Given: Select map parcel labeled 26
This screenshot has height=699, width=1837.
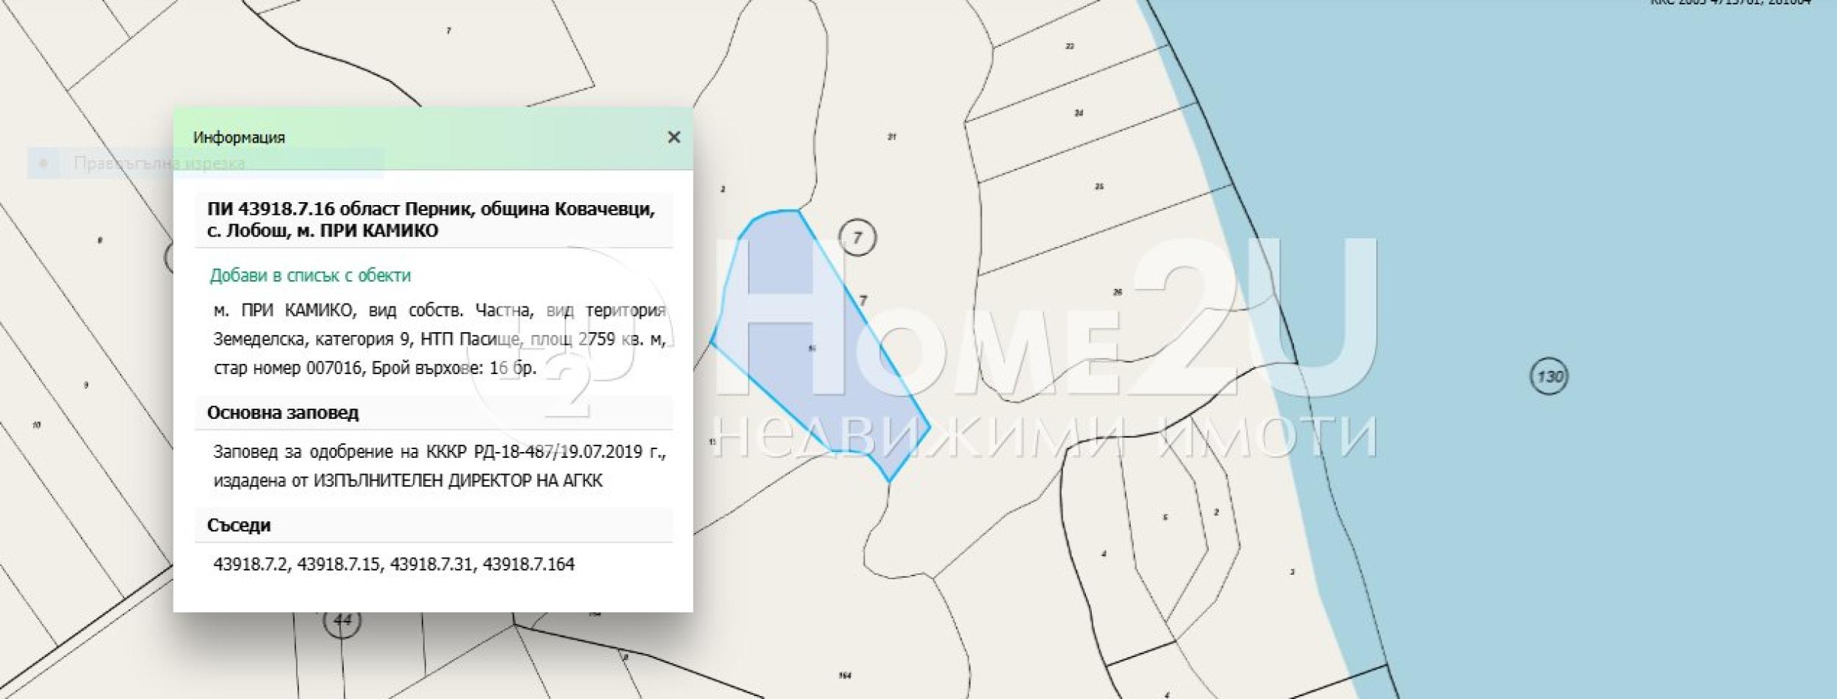Looking at the screenshot, I should click(1118, 292).
